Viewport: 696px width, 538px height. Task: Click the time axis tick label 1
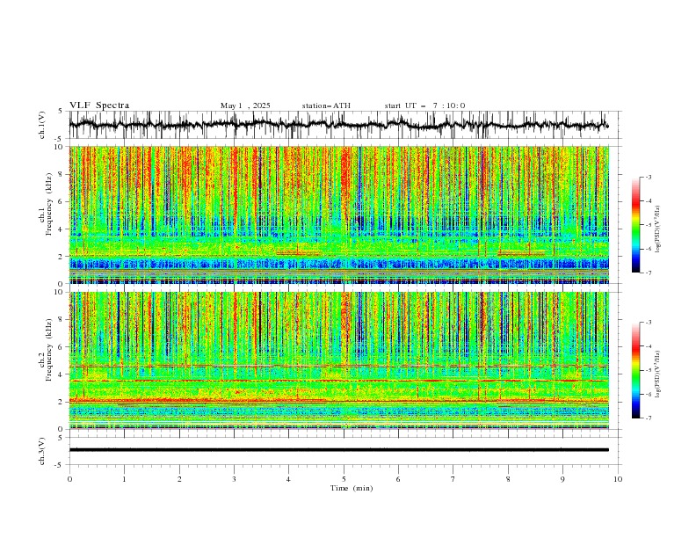pos(124,479)
